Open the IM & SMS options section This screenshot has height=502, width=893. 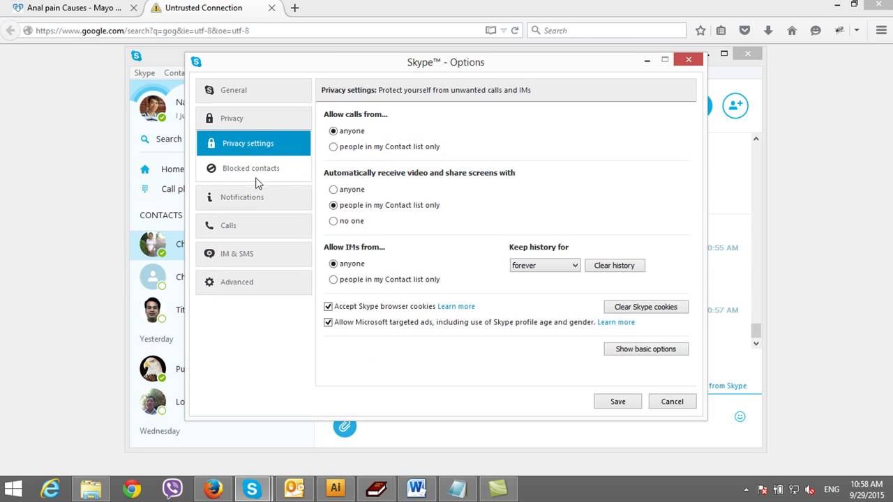pos(253,254)
